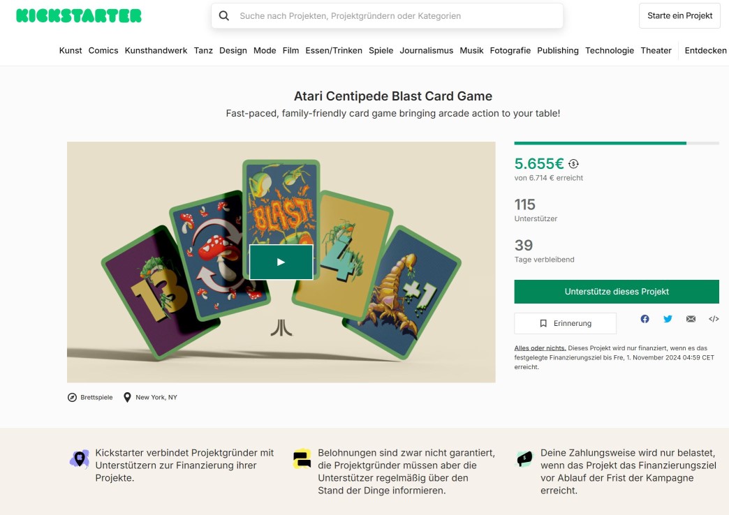Click the Erinnerung bookmark button
This screenshot has width=729, height=515.
565,323
